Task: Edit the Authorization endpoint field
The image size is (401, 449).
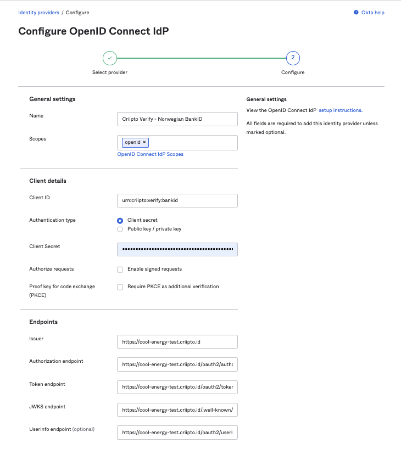Action: [x=177, y=364]
